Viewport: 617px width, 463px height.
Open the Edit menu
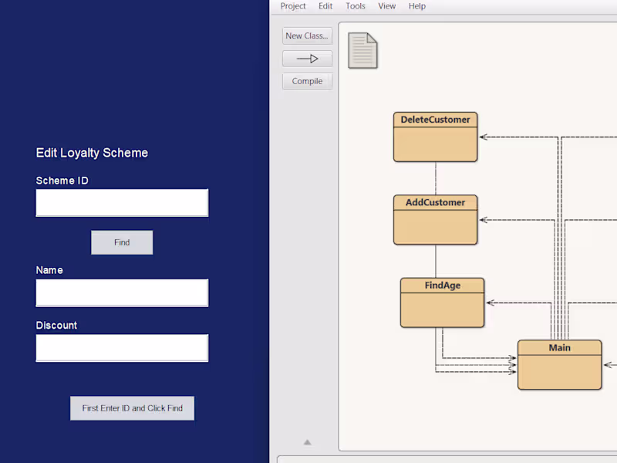tap(325, 6)
